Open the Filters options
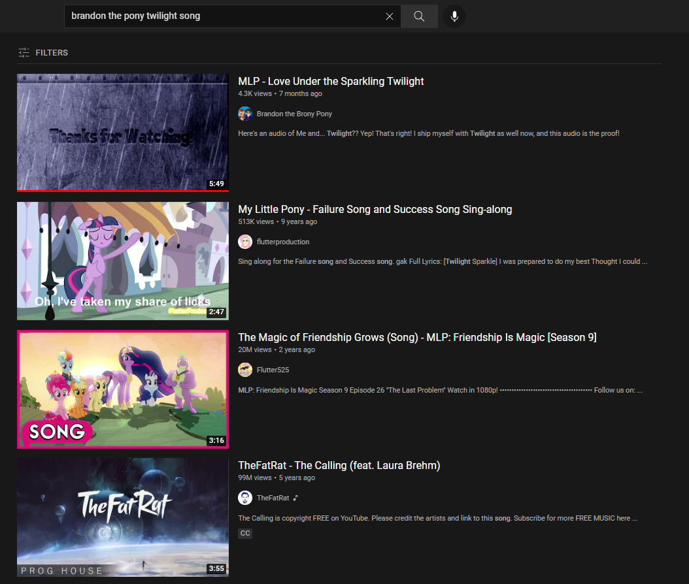The image size is (689, 584). pos(43,52)
